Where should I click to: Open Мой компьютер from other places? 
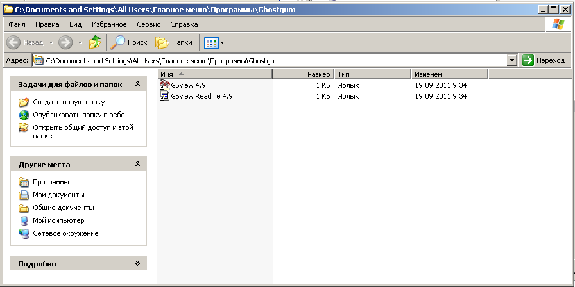click(x=58, y=220)
